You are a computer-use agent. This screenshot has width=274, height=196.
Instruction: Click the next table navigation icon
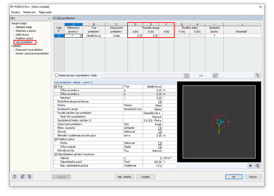[29, 177]
